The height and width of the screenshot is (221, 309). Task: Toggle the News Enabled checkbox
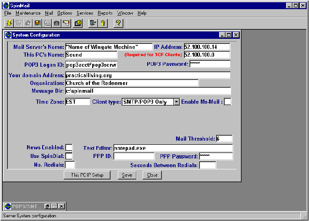click(x=69, y=147)
